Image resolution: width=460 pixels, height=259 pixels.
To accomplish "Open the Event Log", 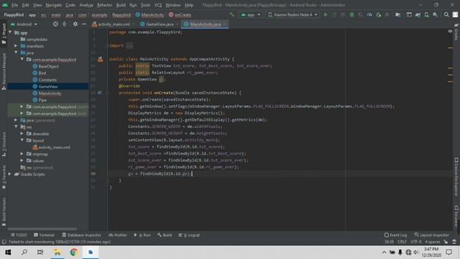I will tap(395, 235).
